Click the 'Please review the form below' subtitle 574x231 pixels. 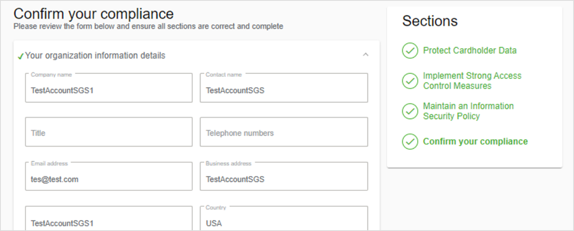click(148, 26)
